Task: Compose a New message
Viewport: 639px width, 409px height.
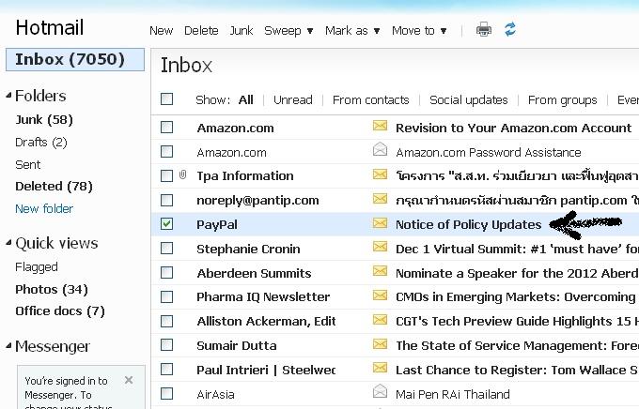Action: click(161, 31)
